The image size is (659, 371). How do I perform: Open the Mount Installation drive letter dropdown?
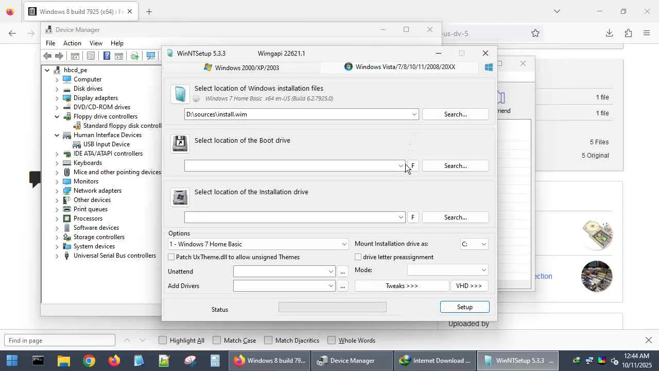(483, 244)
